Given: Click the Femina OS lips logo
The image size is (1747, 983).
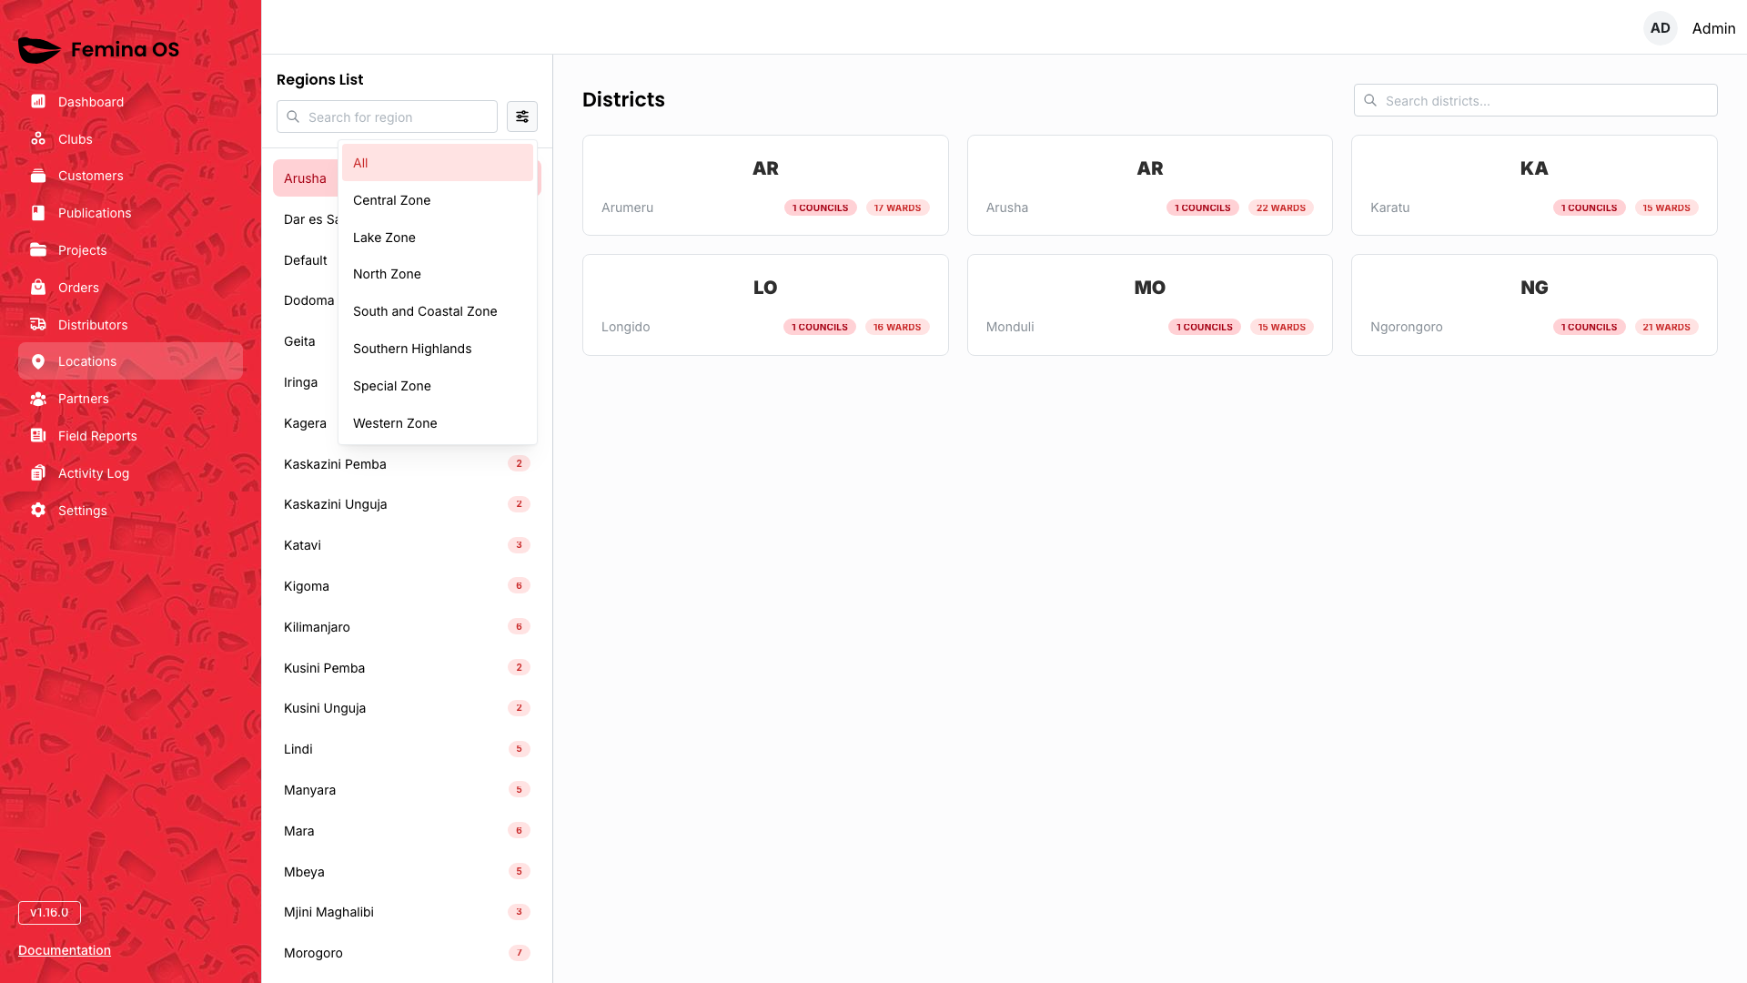Looking at the screenshot, I should click(39, 50).
